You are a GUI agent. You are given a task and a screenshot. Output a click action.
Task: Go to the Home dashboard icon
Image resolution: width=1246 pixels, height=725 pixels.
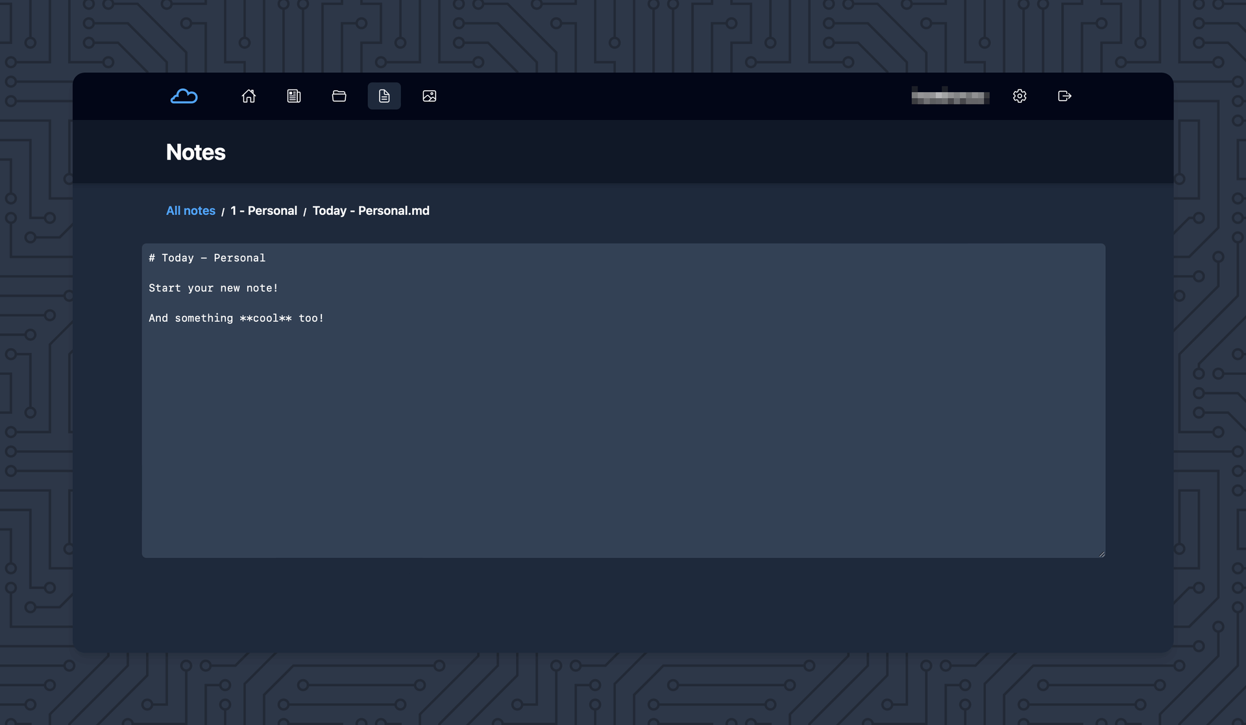point(249,96)
